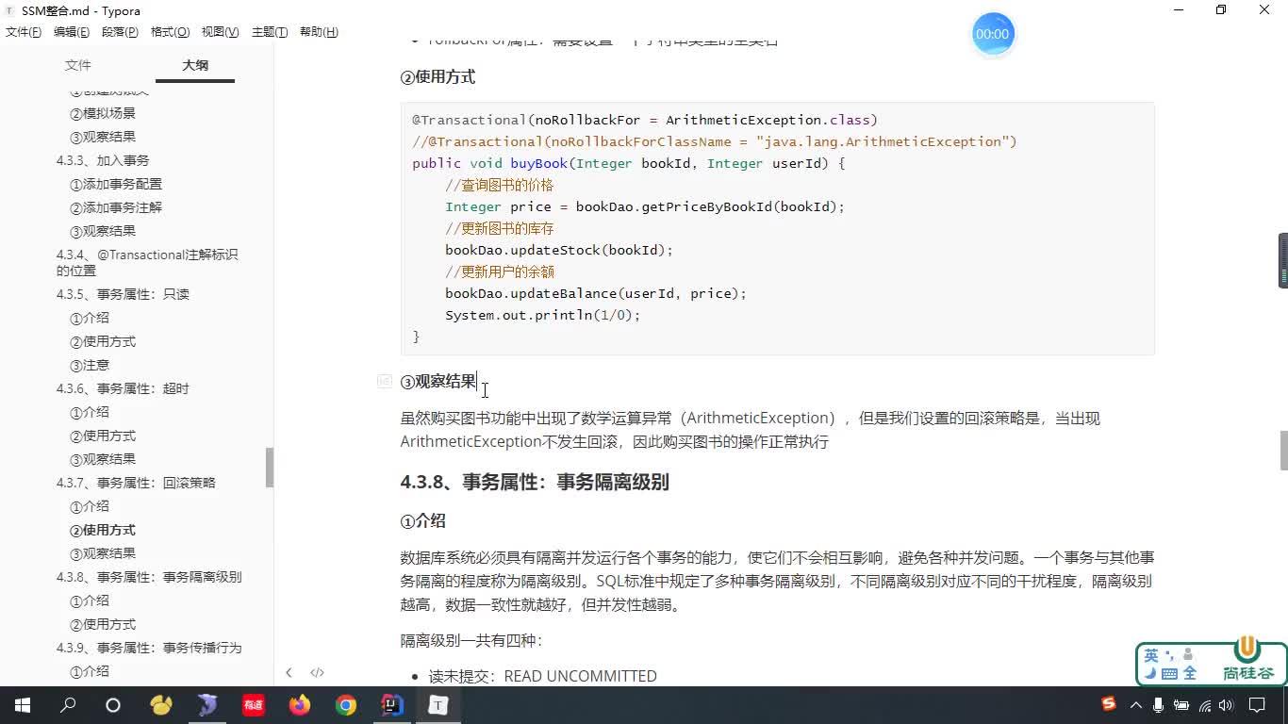
Task: Open the Windows Start menu
Action: tap(23, 705)
